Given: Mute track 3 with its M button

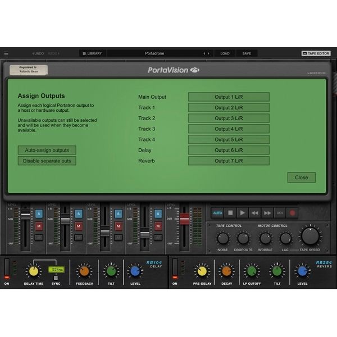Looking at the screenshot, I should tap(119, 226).
